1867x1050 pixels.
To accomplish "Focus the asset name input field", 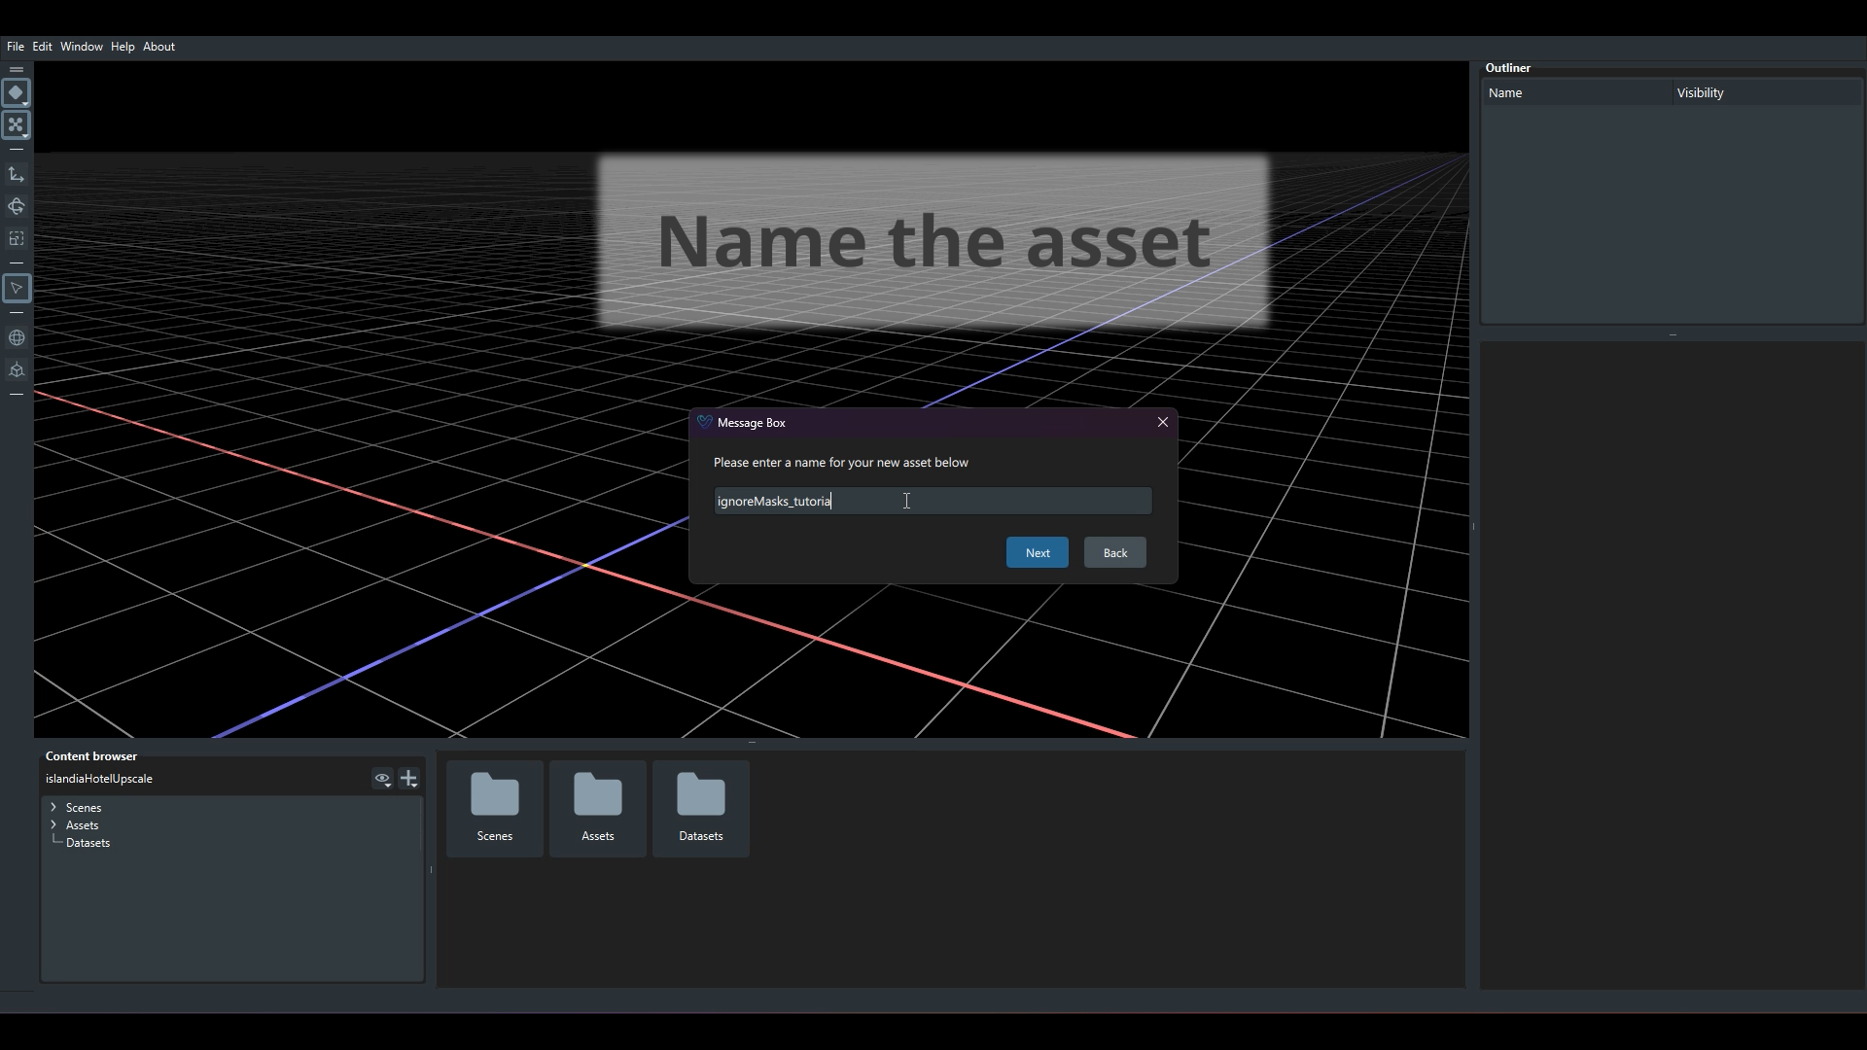I will [933, 502].
